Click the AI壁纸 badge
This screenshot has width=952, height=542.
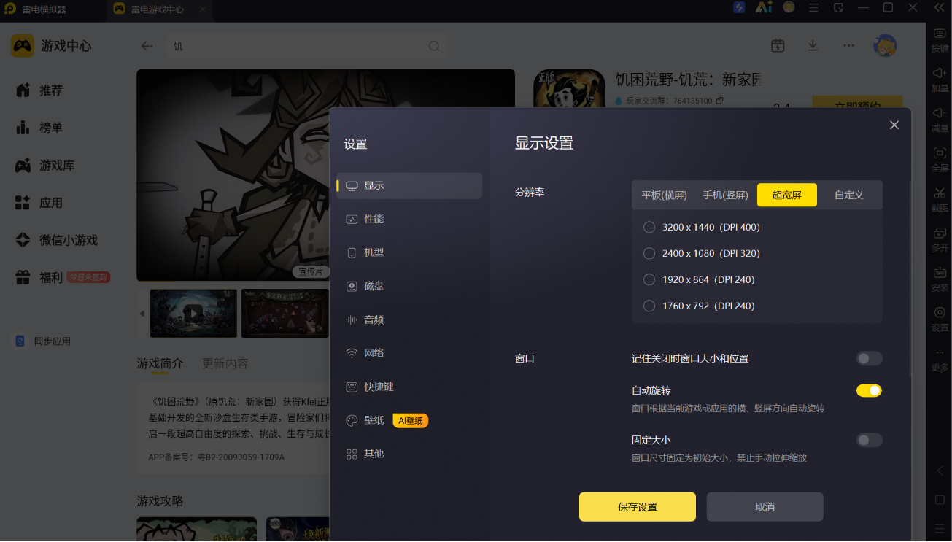(x=410, y=421)
